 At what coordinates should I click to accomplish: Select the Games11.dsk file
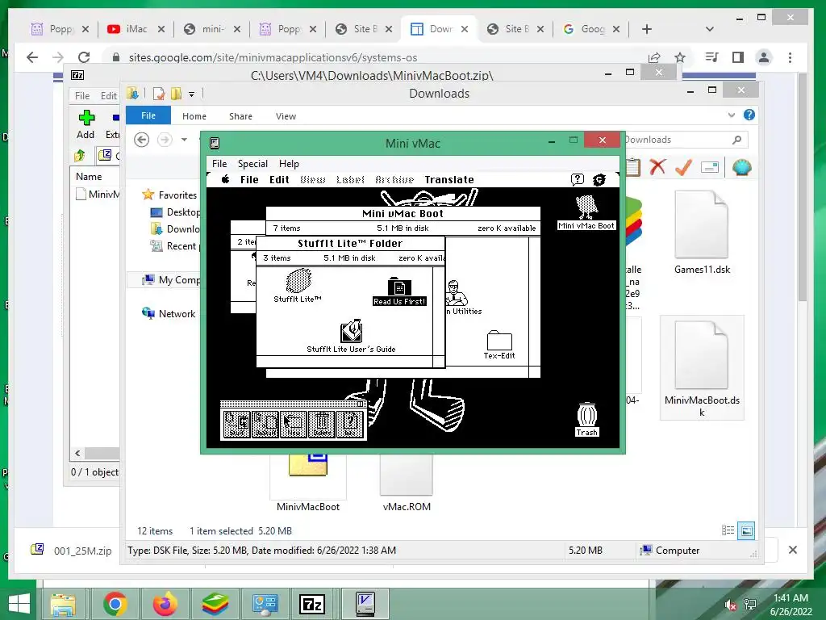pyautogui.click(x=703, y=233)
